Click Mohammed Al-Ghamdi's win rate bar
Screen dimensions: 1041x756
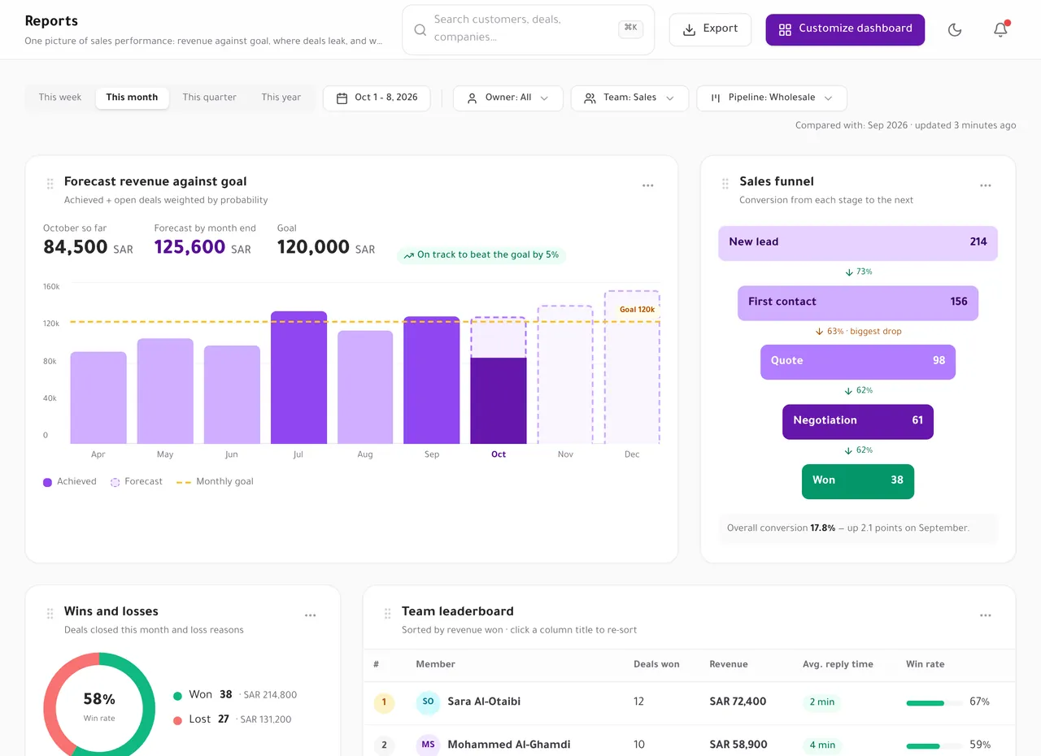coord(934,745)
